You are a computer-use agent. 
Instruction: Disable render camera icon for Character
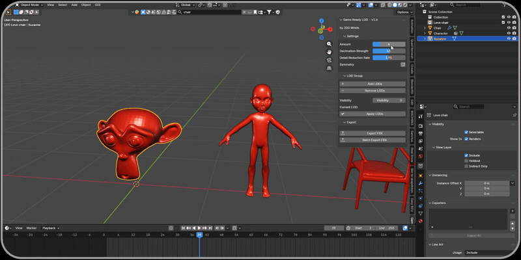click(514, 33)
